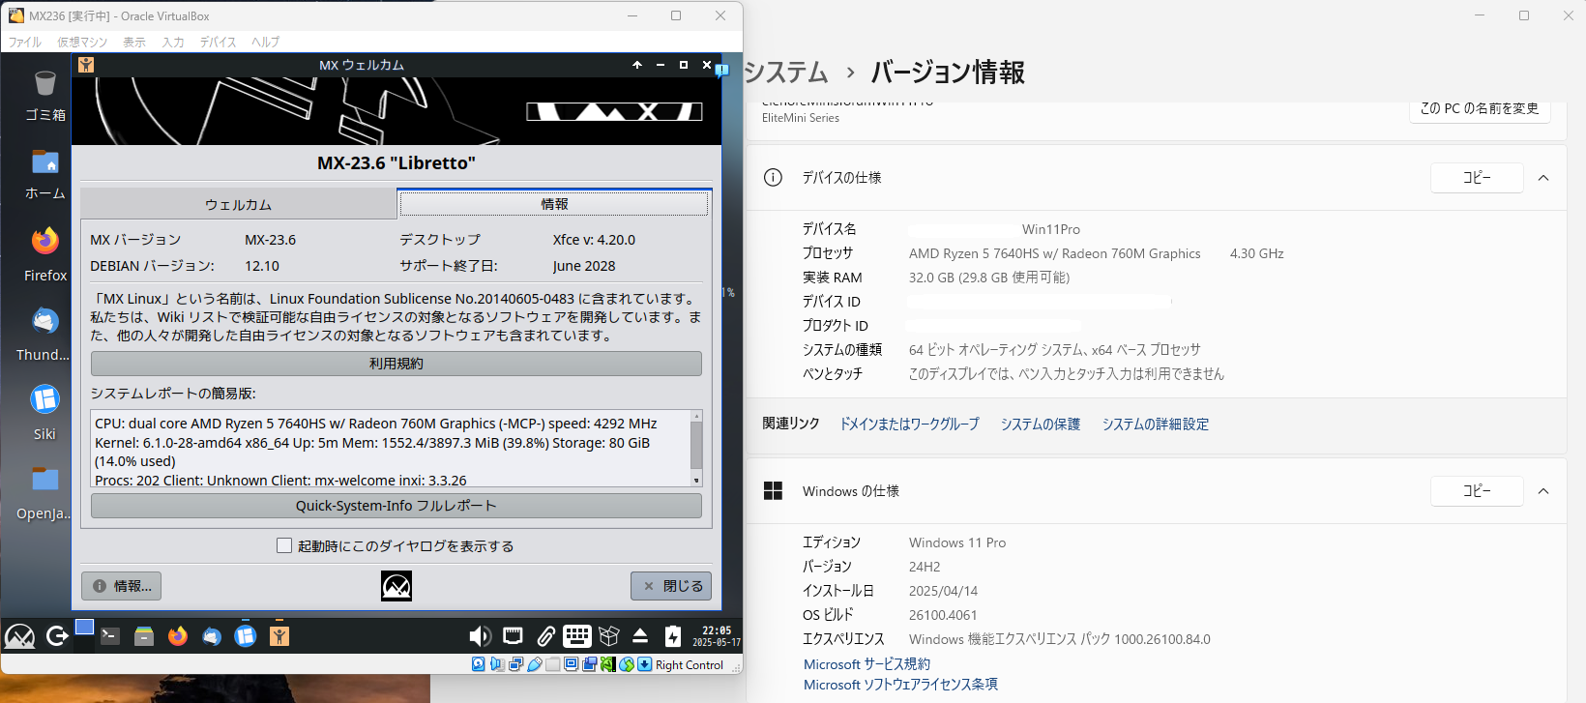1586x703 pixels.
Task: Launch the terminal from the panel
Action: tap(110, 636)
